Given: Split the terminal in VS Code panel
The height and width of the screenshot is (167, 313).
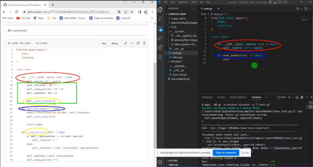Looking at the screenshot, I should tap(297, 97).
